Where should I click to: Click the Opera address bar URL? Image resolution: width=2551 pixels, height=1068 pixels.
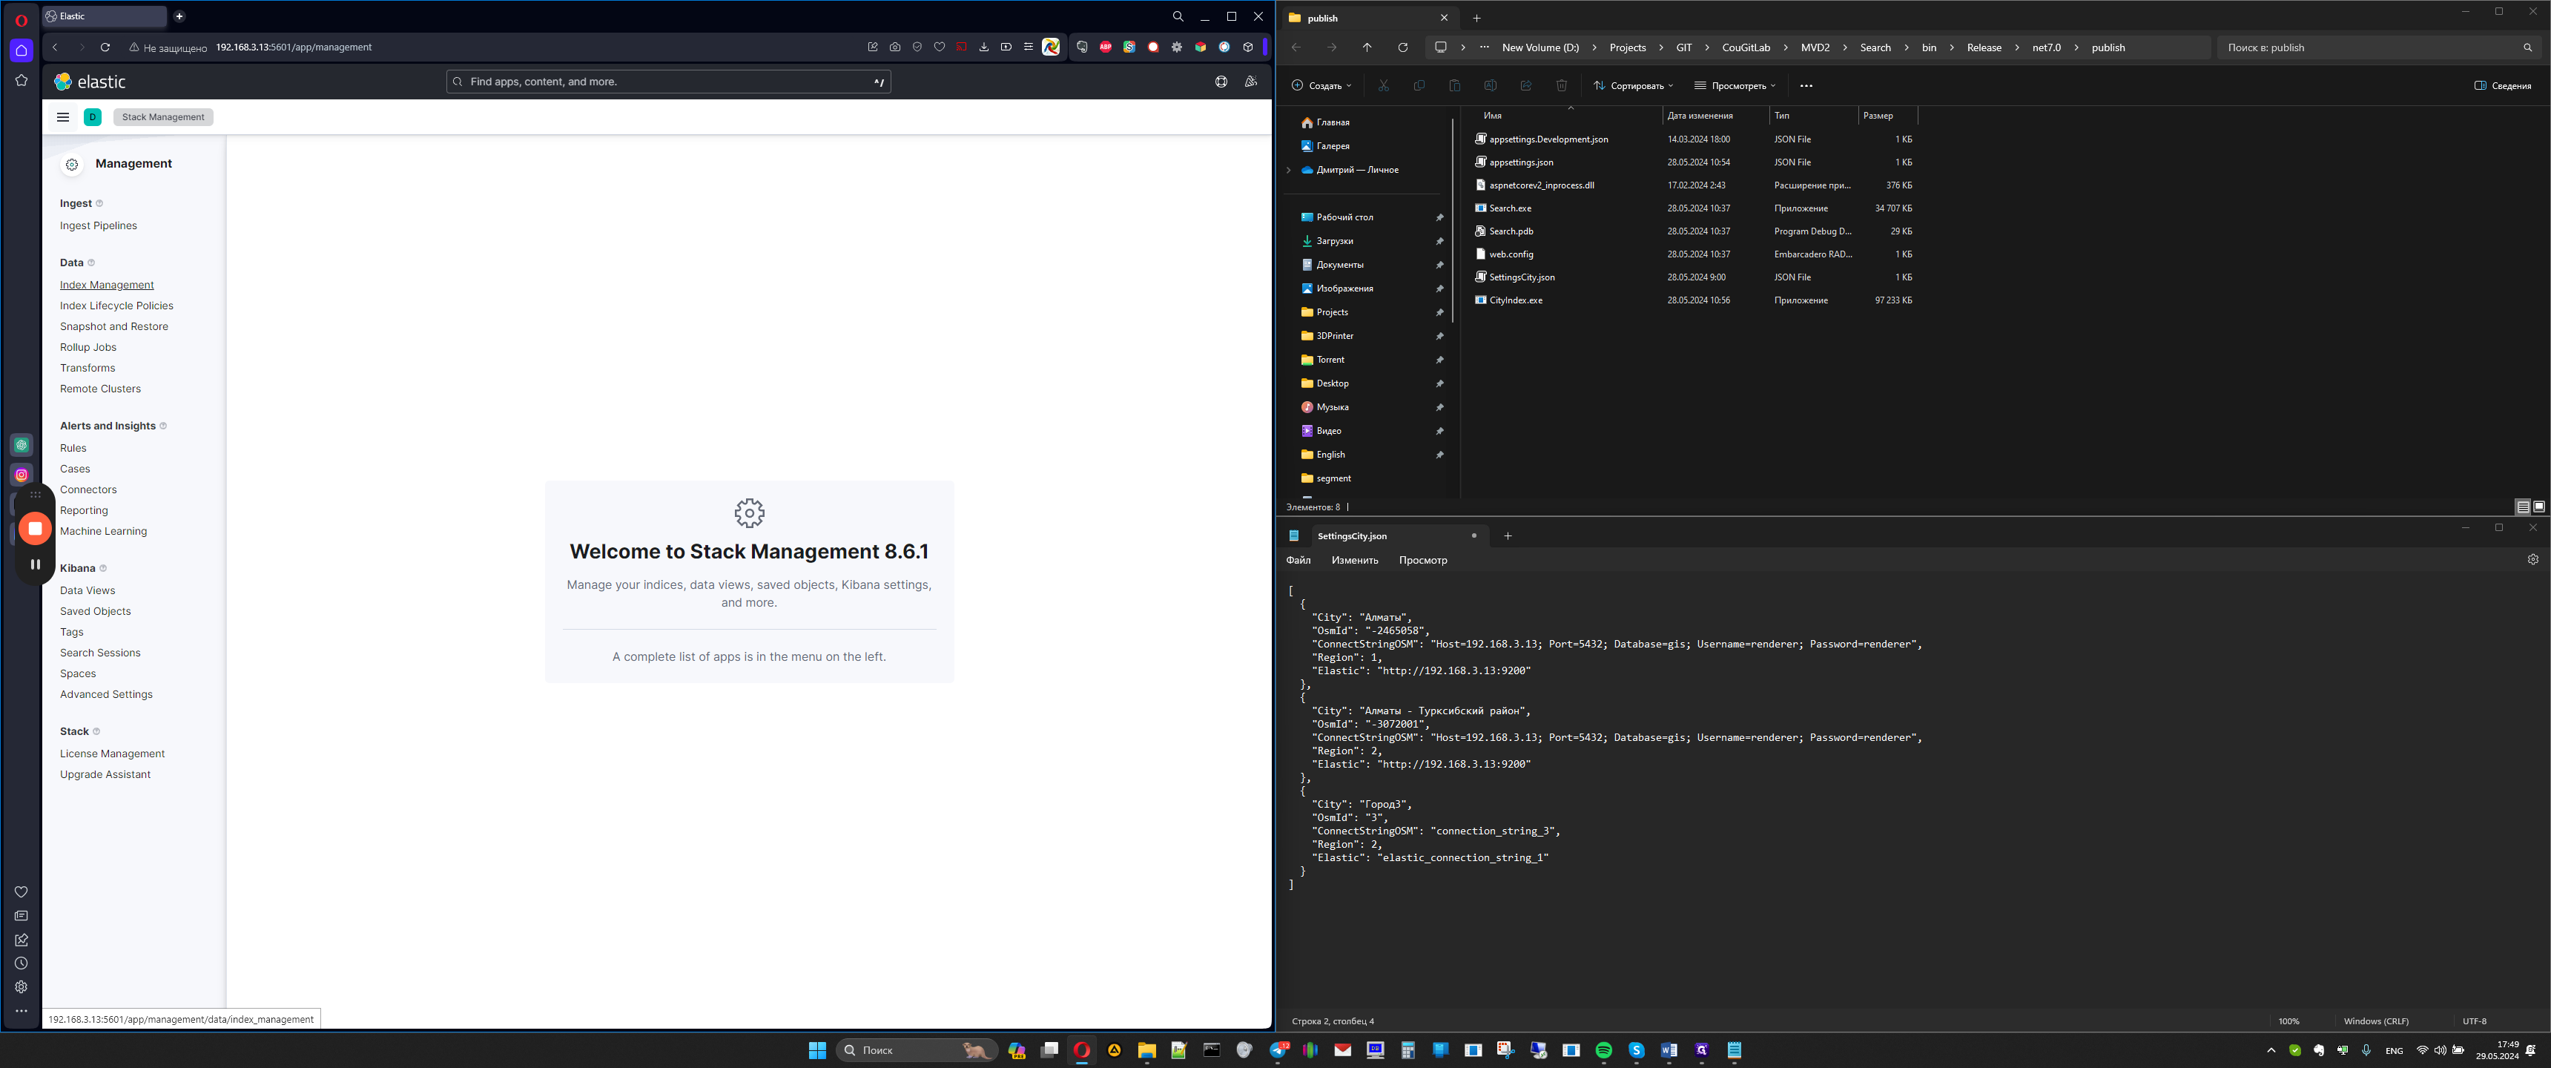[293, 47]
